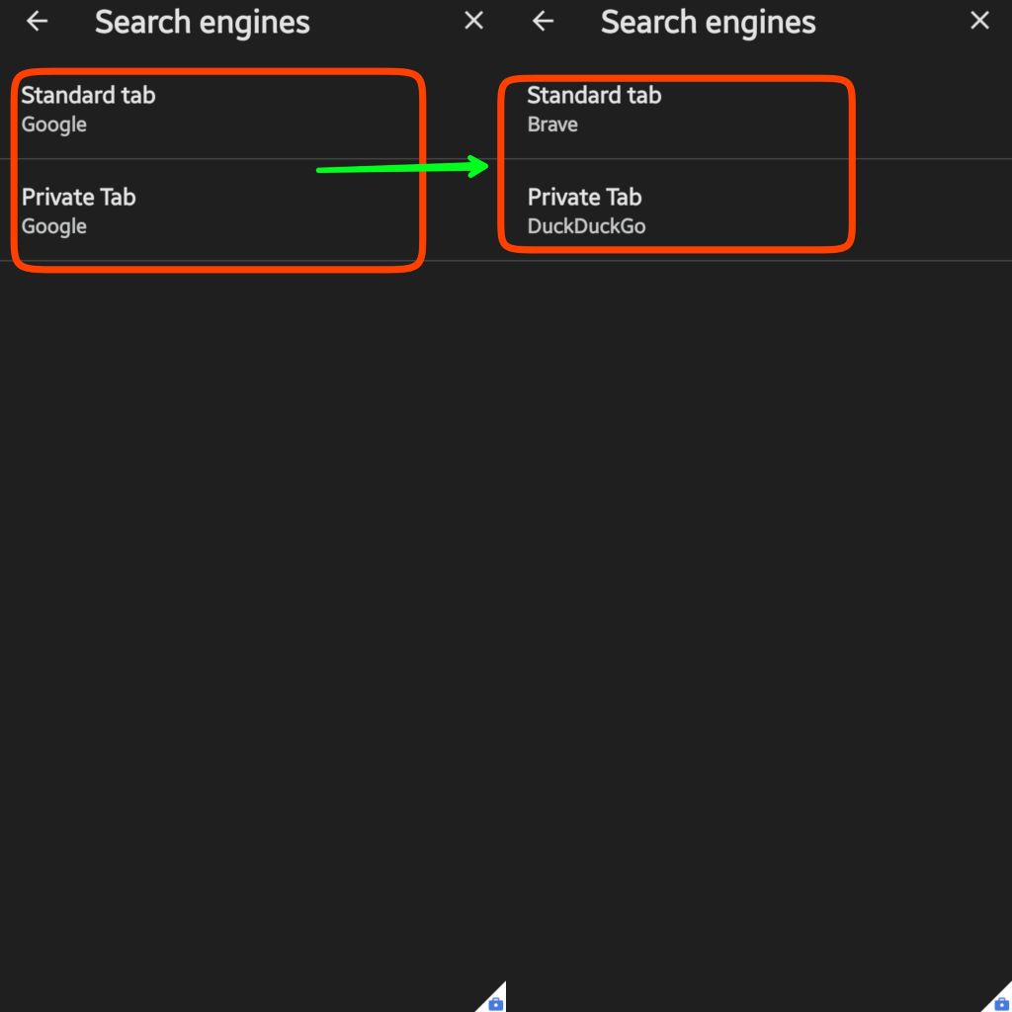The height and width of the screenshot is (1012, 1012).
Task: Tap the Google label under Standard tab
Action: [x=54, y=125]
